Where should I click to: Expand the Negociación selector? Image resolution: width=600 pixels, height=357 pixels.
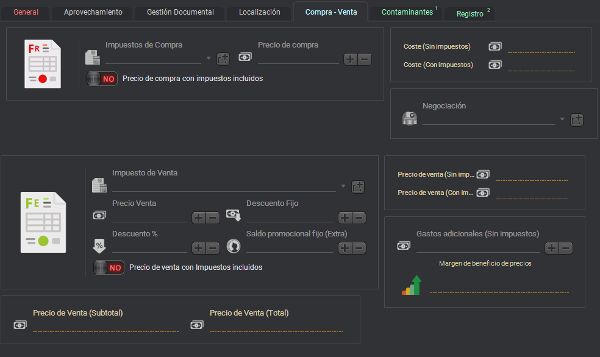[562, 119]
